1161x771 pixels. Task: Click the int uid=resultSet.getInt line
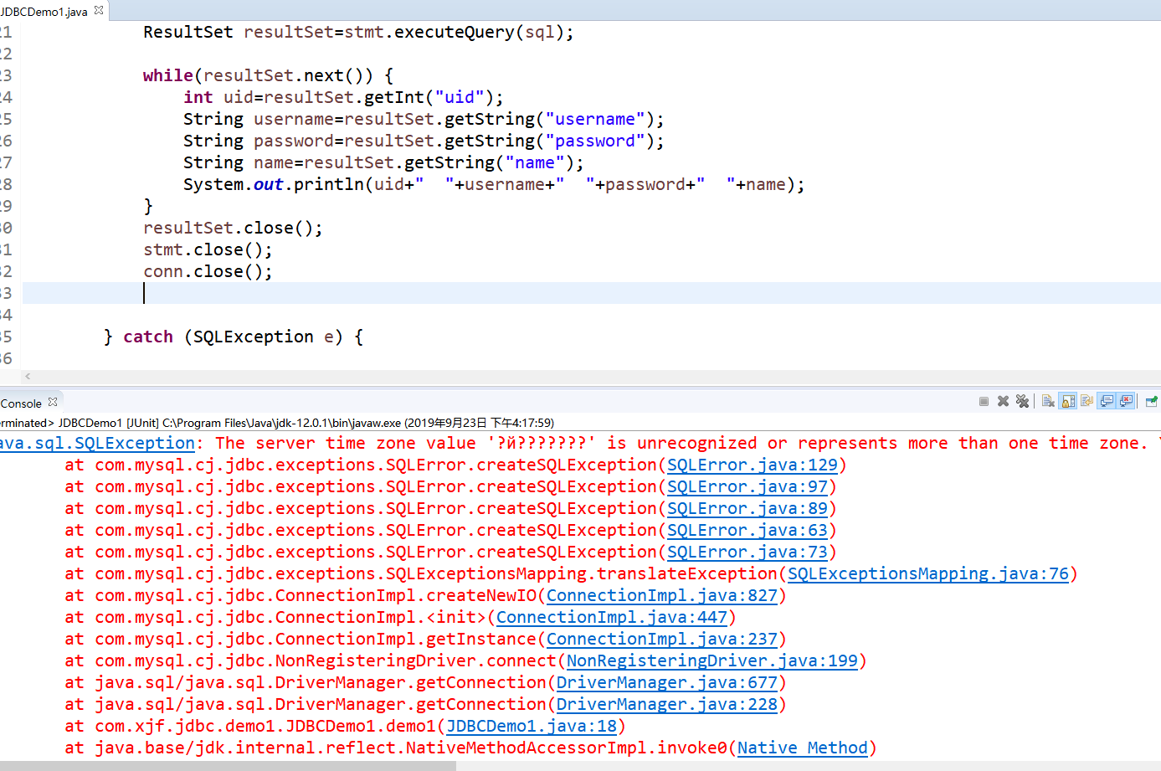pyautogui.click(x=343, y=97)
